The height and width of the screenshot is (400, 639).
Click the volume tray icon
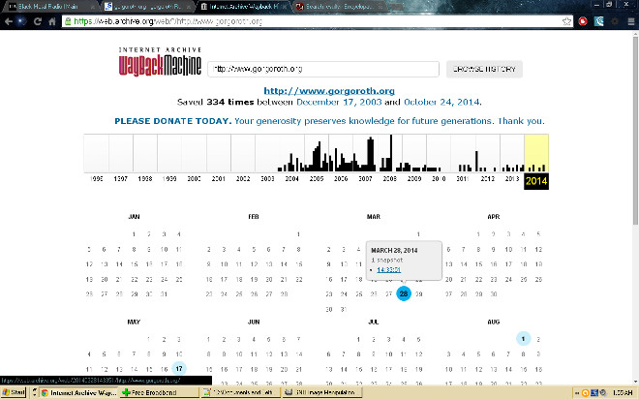tap(603, 392)
